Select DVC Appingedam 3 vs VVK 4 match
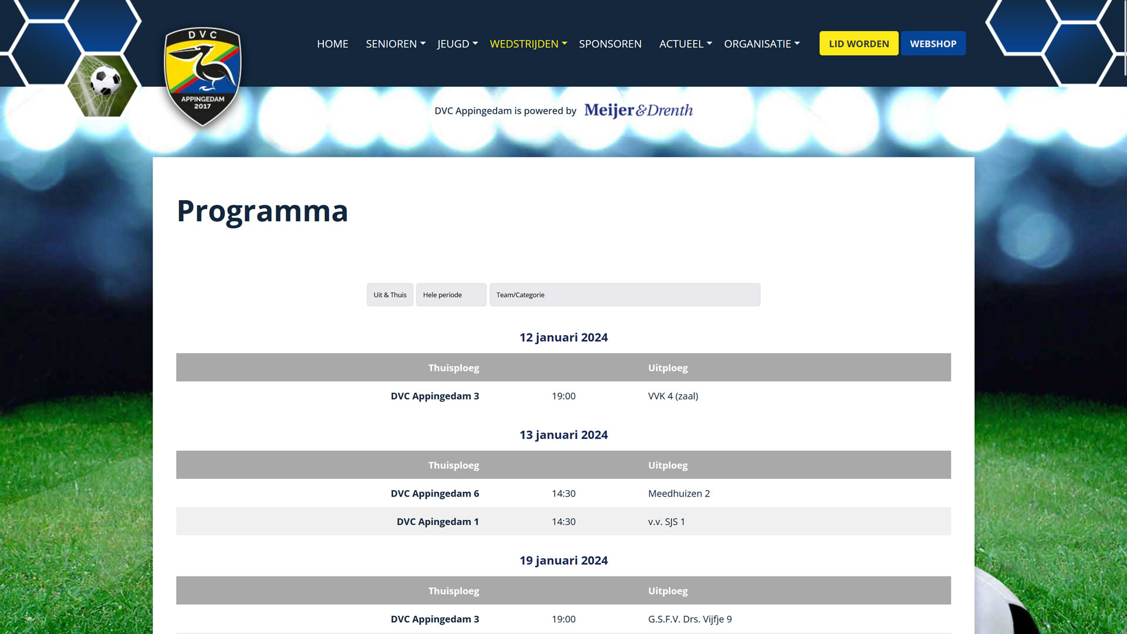 [x=563, y=396]
